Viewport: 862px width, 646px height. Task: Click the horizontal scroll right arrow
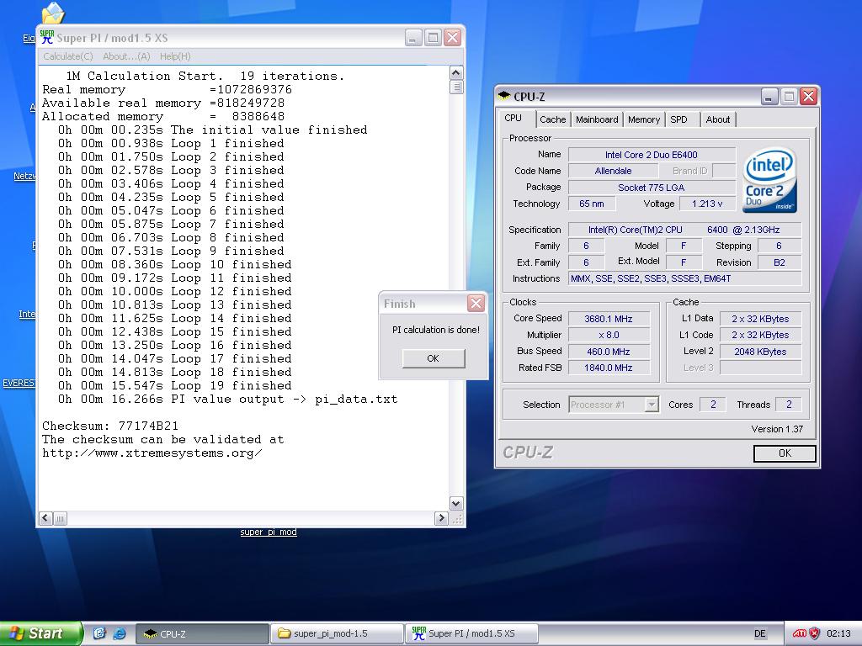click(441, 518)
